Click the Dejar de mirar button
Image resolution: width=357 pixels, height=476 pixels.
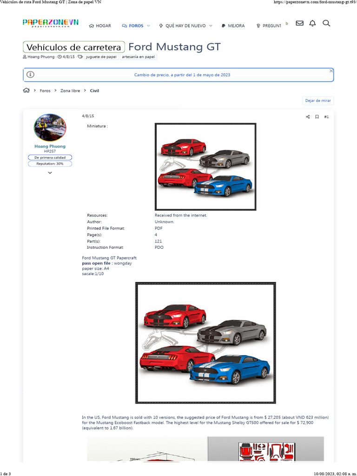click(x=318, y=100)
